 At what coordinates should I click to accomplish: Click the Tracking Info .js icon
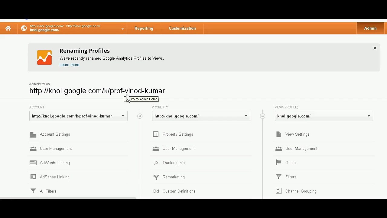[x=156, y=162]
